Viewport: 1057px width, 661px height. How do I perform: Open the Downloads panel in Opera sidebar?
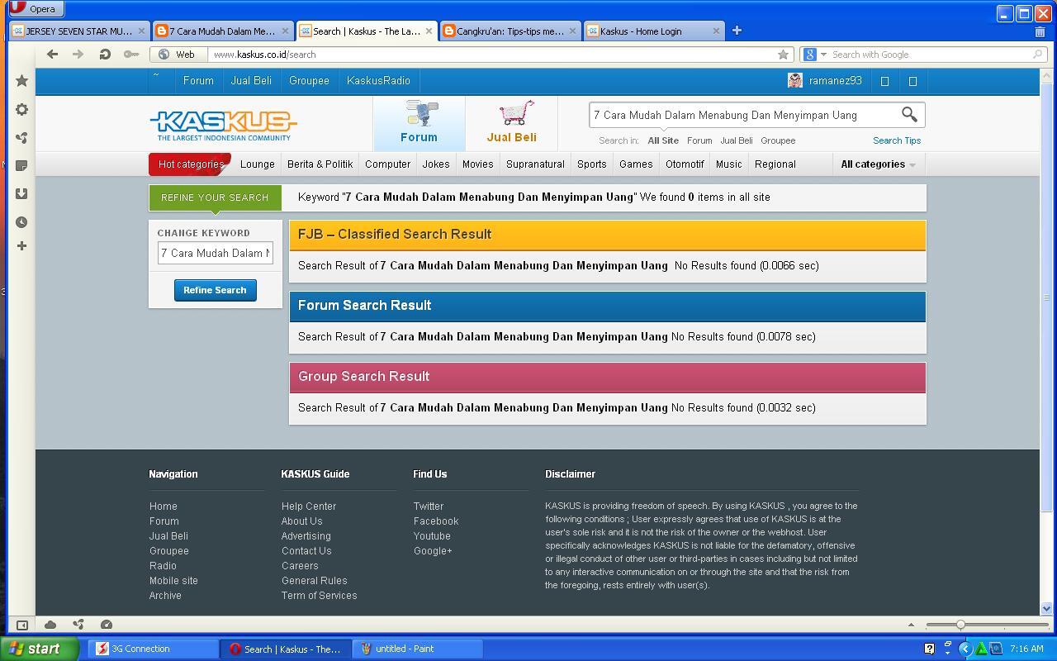22,193
